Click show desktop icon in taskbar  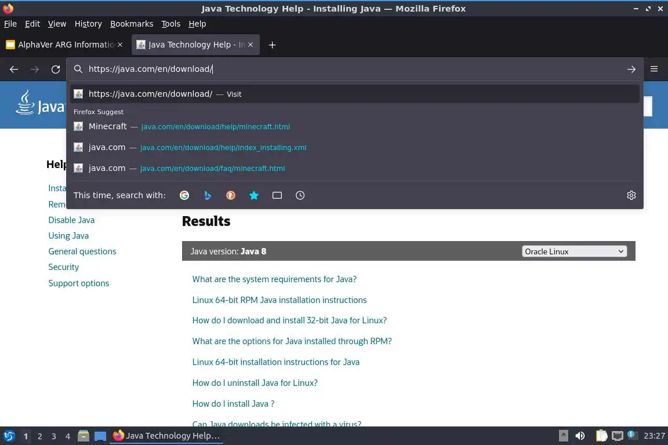click(100, 436)
